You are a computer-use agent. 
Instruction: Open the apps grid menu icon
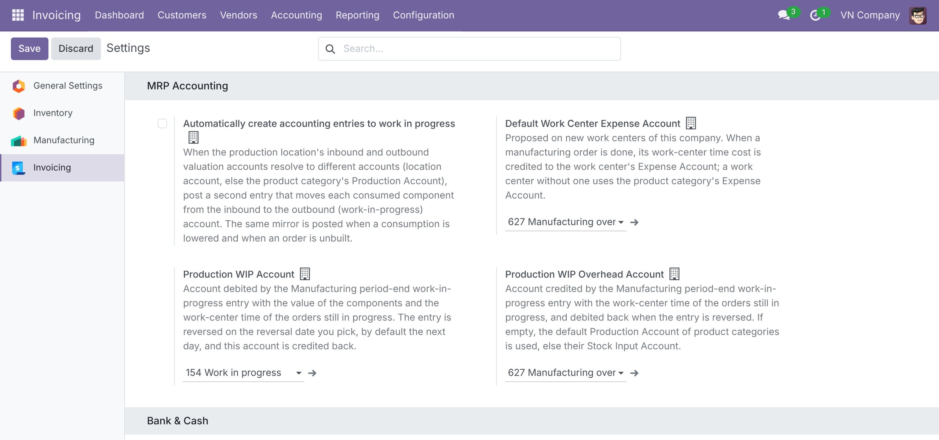(18, 15)
